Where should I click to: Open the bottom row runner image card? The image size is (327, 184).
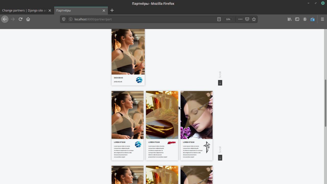click(127, 175)
